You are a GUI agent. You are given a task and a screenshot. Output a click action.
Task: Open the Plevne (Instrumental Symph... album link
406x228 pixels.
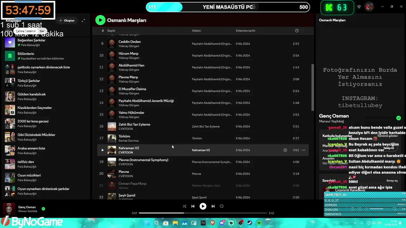tap(212, 162)
